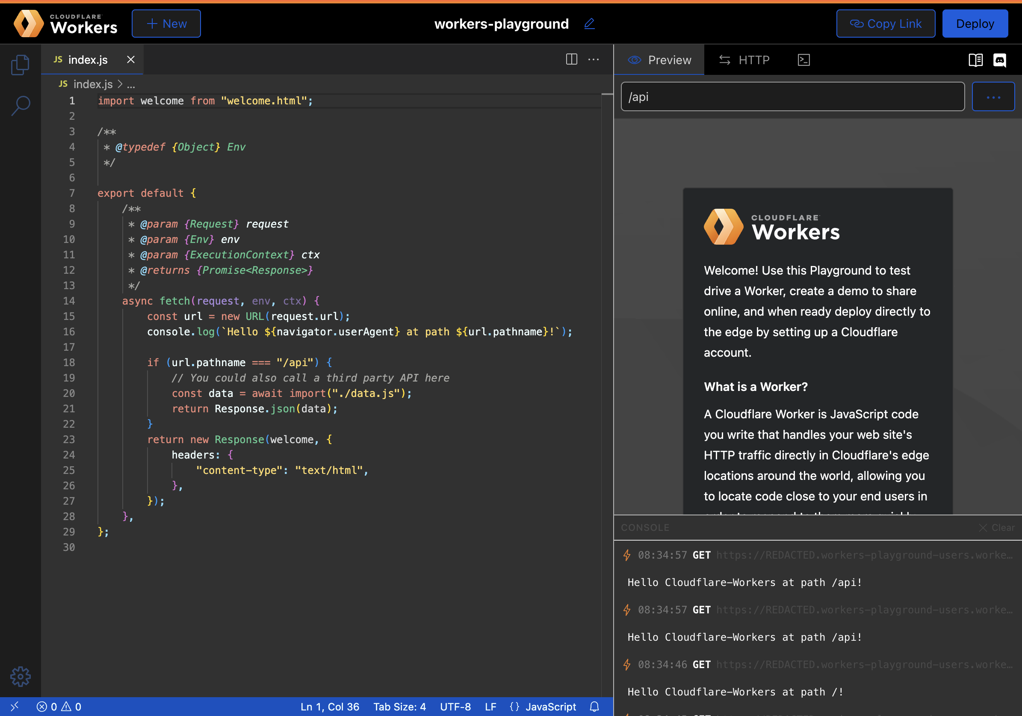
Task: Open the Explorer files icon in the sidebar
Action: pos(20,65)
